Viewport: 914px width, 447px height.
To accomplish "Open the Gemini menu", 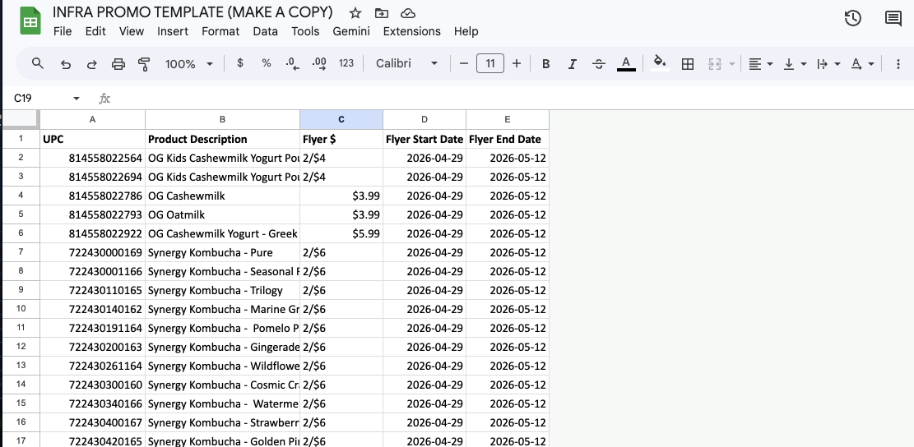I will click(351, 31).
